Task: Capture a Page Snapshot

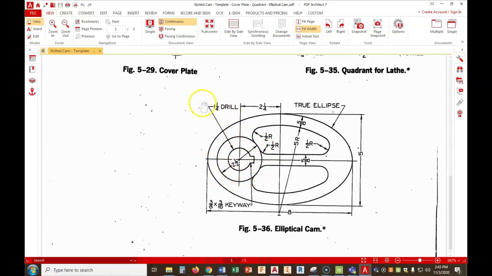Action: pyautogui.click(x=377, y=28)
